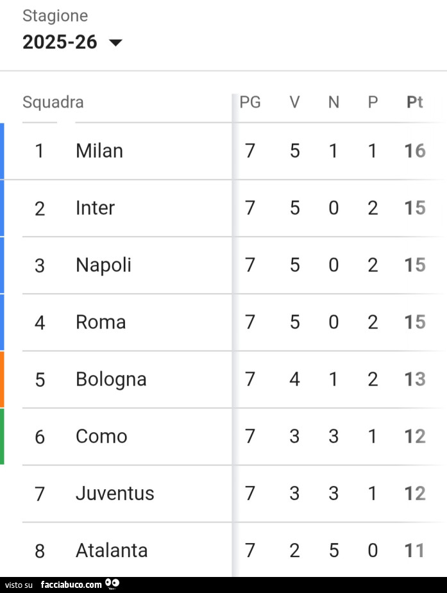This screenshot has height=593, width=447.
Task: Click the PG column header
Action: [250, 102]
